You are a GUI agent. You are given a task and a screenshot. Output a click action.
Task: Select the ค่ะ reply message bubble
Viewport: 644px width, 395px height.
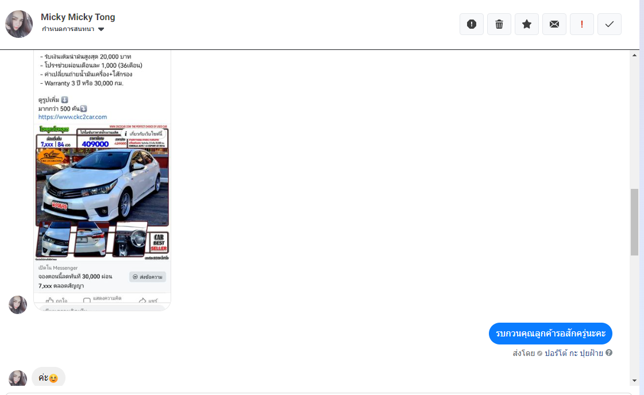pos(48,378)
